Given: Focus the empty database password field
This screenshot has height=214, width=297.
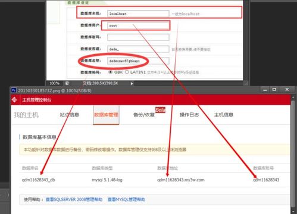Looking at the screenshot, I should (138, 37).
